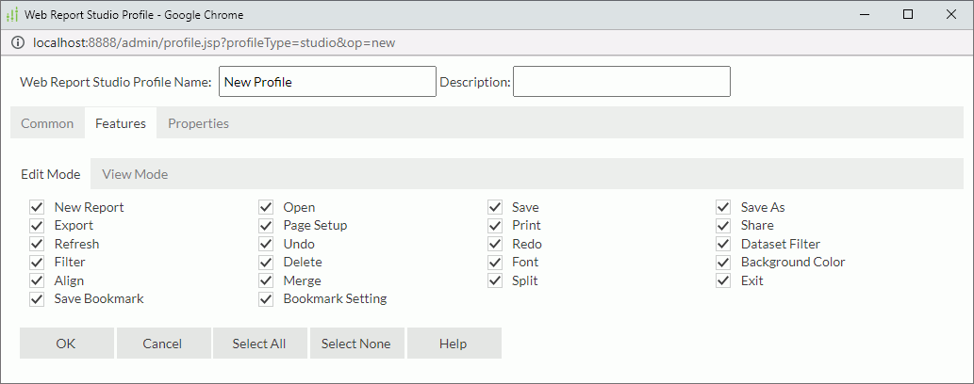Screen dimensions: 974x384
Task: Disable the Background Color feature
Action: (x=724, y=263)
